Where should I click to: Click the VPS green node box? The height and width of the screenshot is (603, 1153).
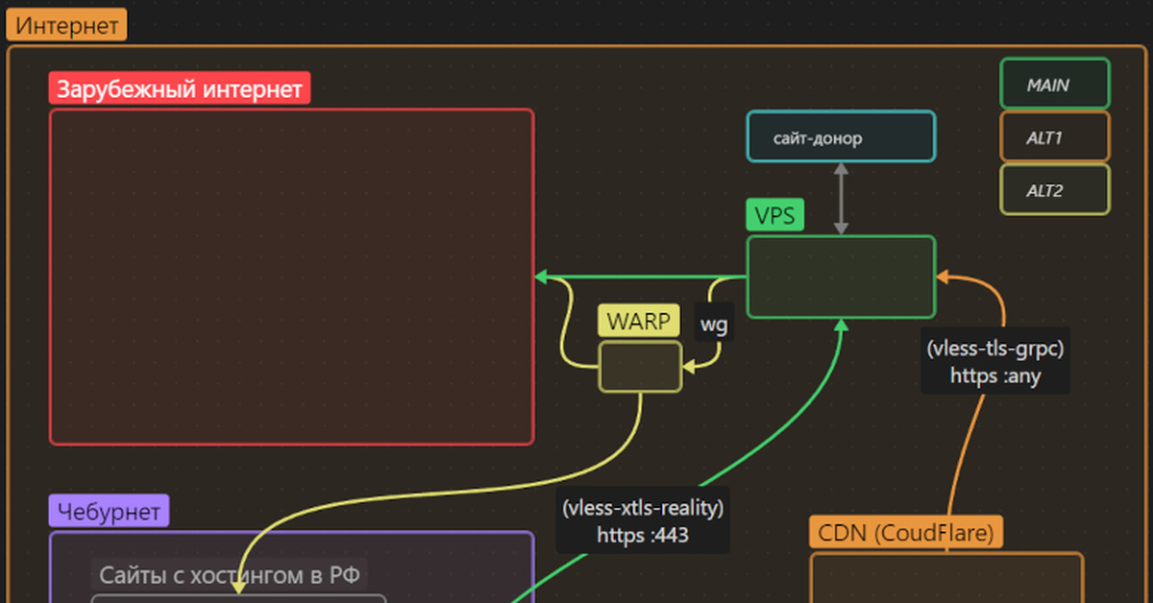point(841,277)
